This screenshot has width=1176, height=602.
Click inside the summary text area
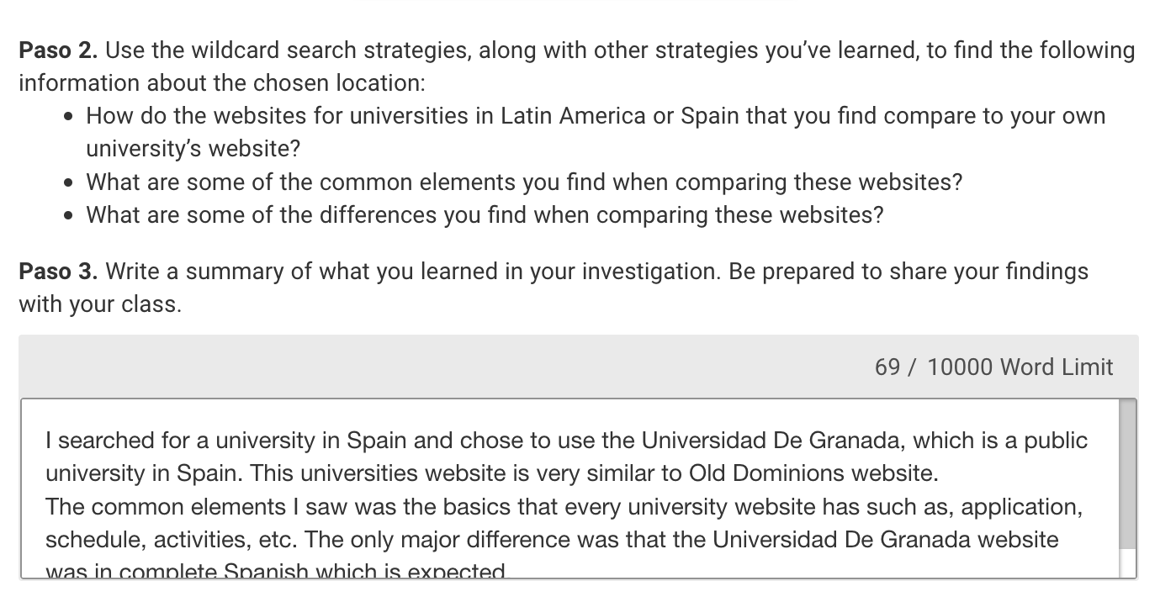570,489
